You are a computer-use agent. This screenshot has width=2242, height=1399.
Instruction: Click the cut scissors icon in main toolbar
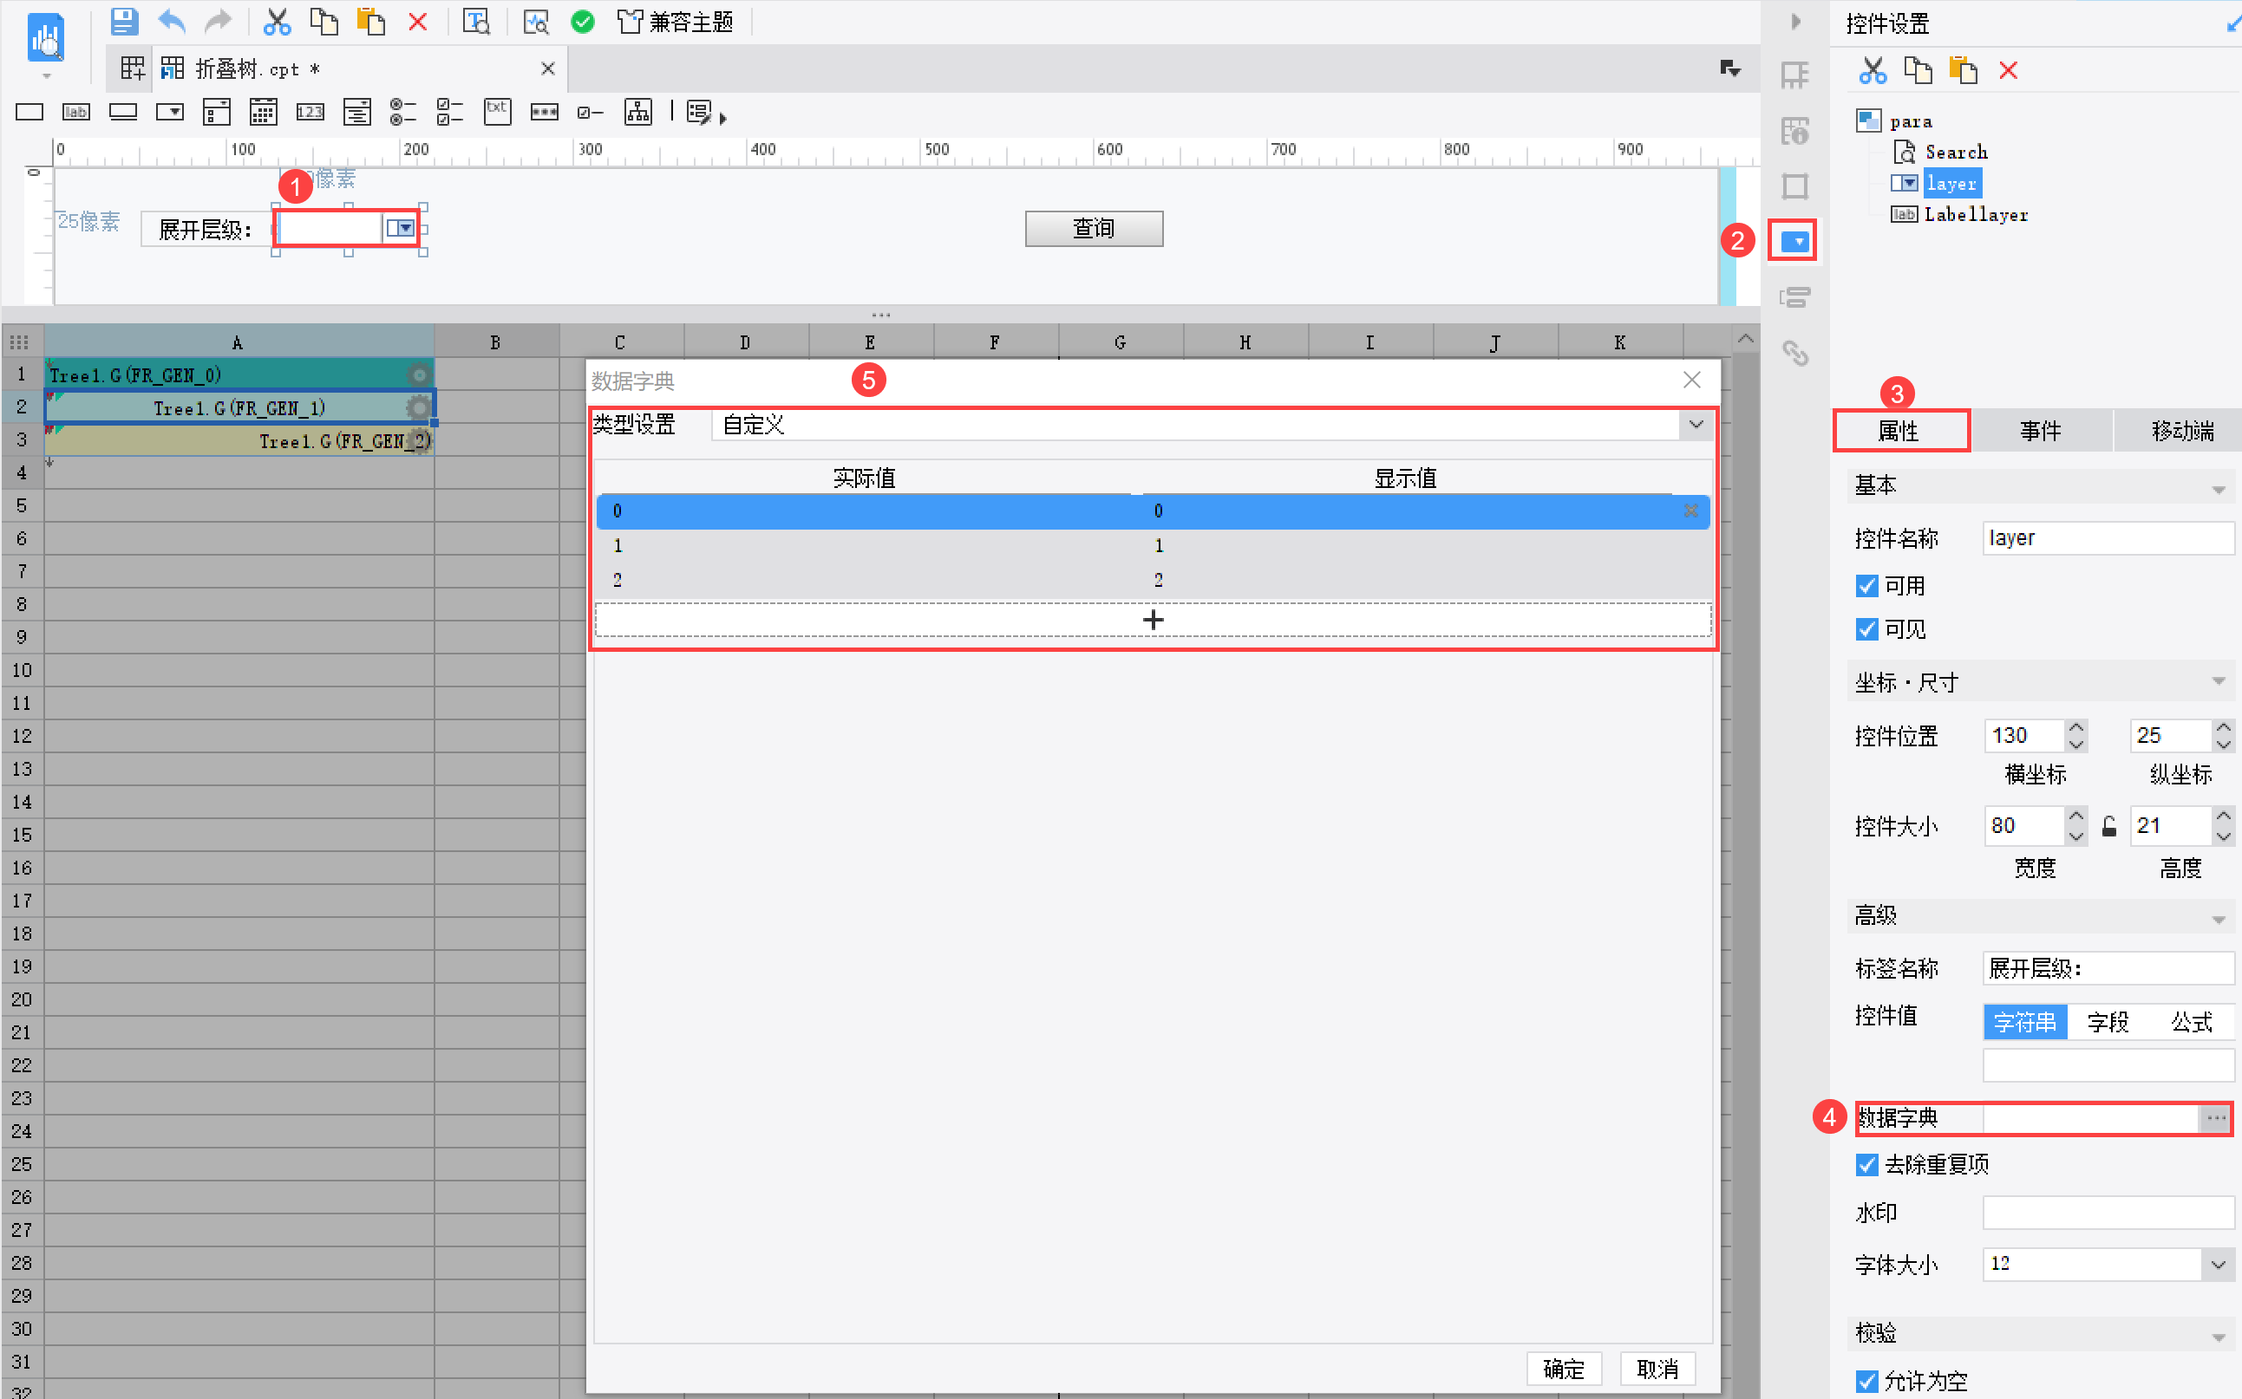(276, 20)
